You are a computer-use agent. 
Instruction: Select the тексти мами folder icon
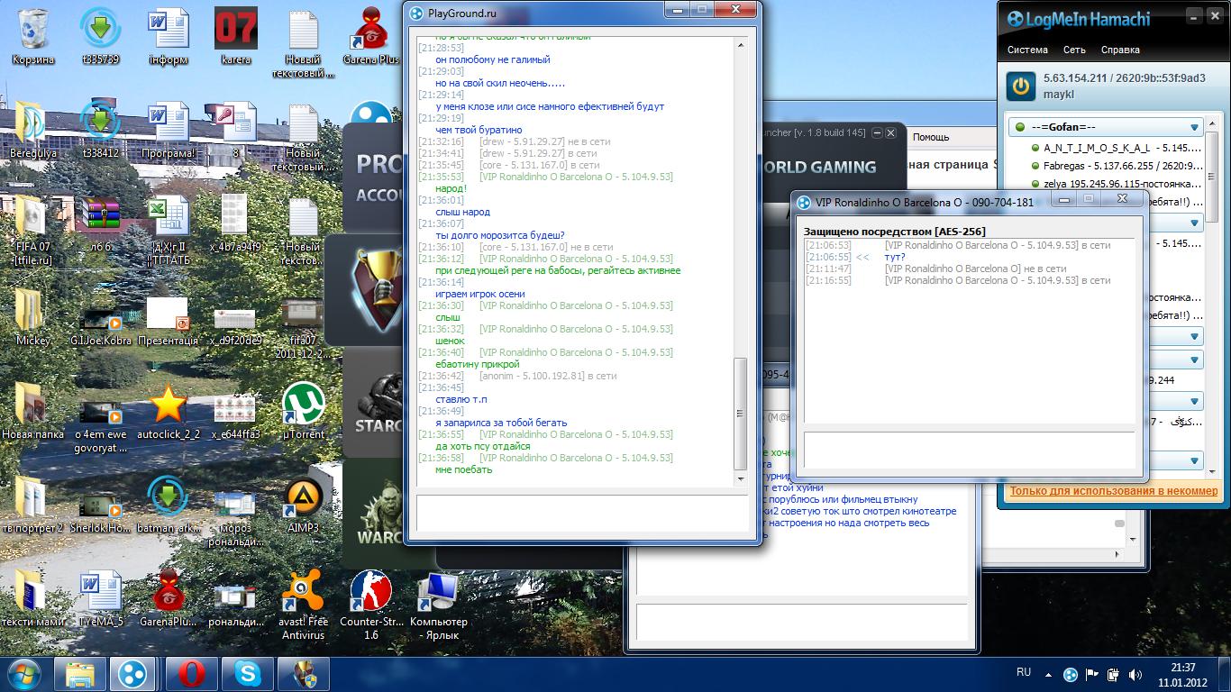(x=33, y=599)
